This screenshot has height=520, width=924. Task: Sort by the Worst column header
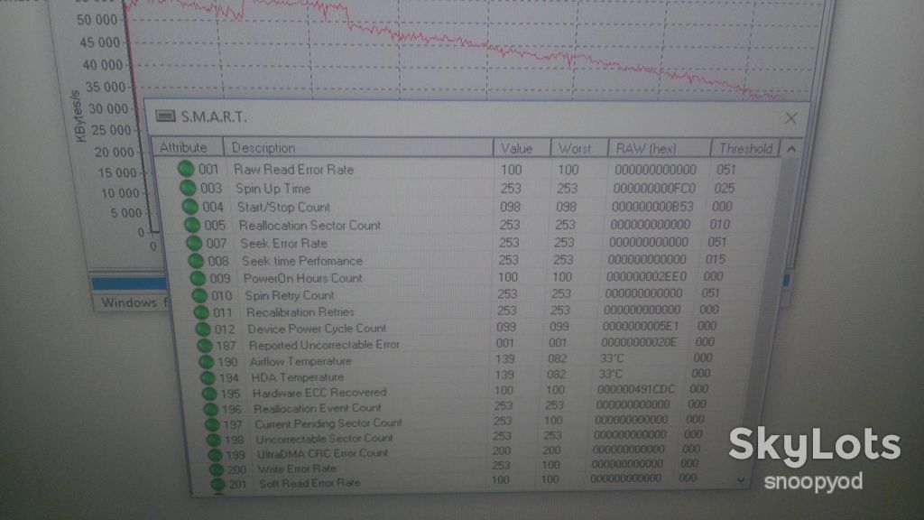pyautogui.click(x=579, y=148)
